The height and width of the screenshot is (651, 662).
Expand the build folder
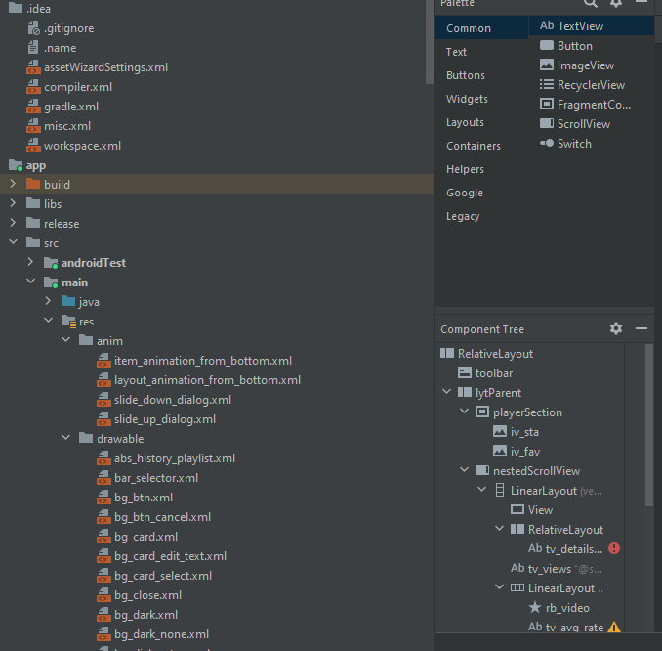coord(13,184)
